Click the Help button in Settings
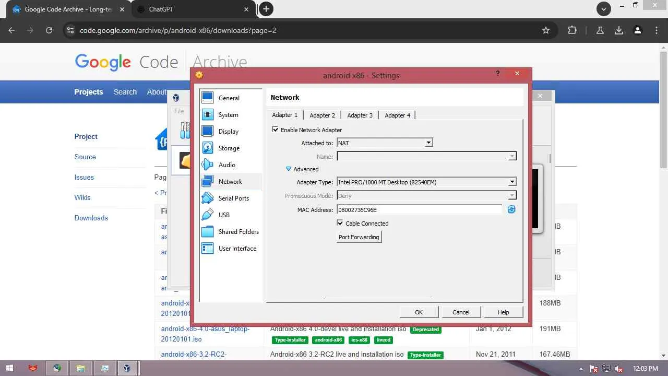The width and height of the screenshot is (668, 376). tap(503, 312)
